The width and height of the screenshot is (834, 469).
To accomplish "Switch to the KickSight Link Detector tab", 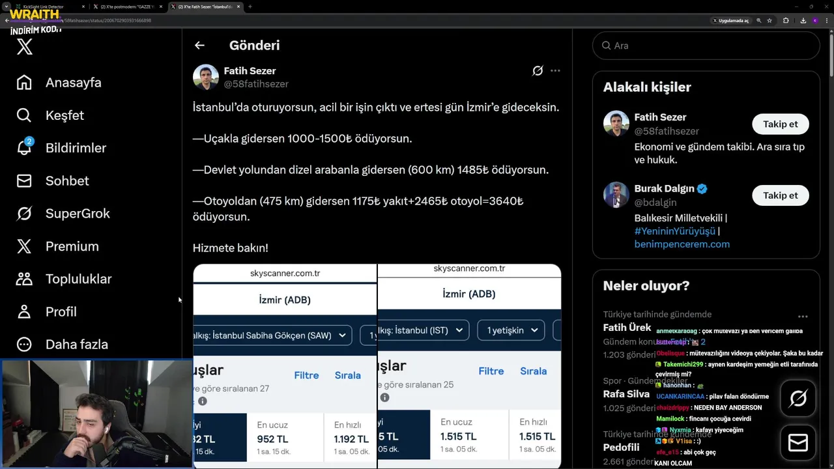I will (x=44, y=7).
